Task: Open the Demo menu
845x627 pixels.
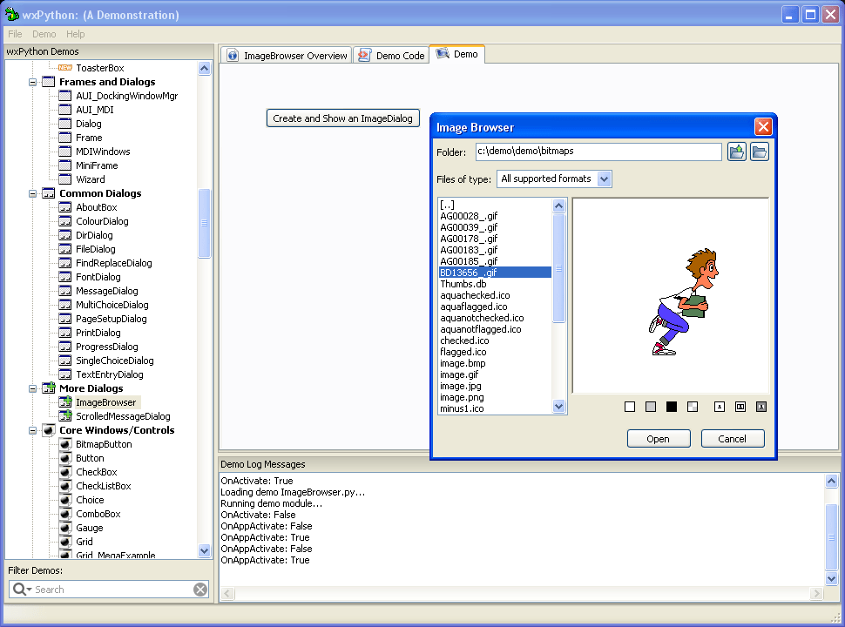Action: (44, 34)
